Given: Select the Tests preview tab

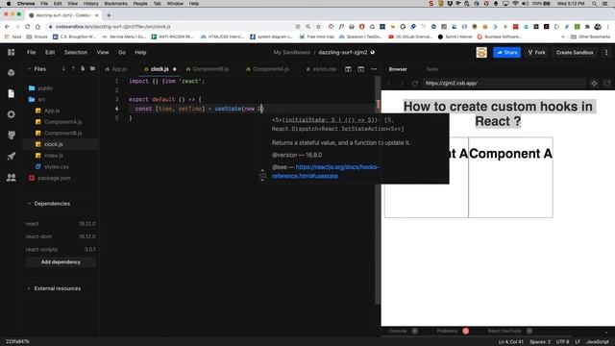Looking at the screenshot, I should coord(431,69).
